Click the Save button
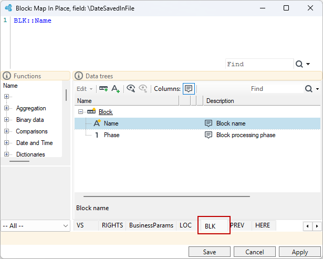The image size is (323, 259). (x=210, y=252)
